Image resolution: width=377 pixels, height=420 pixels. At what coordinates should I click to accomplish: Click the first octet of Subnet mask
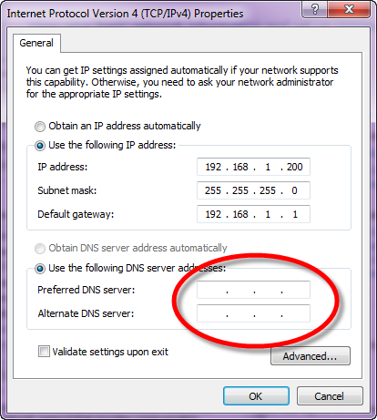click(x=213, y=190)
